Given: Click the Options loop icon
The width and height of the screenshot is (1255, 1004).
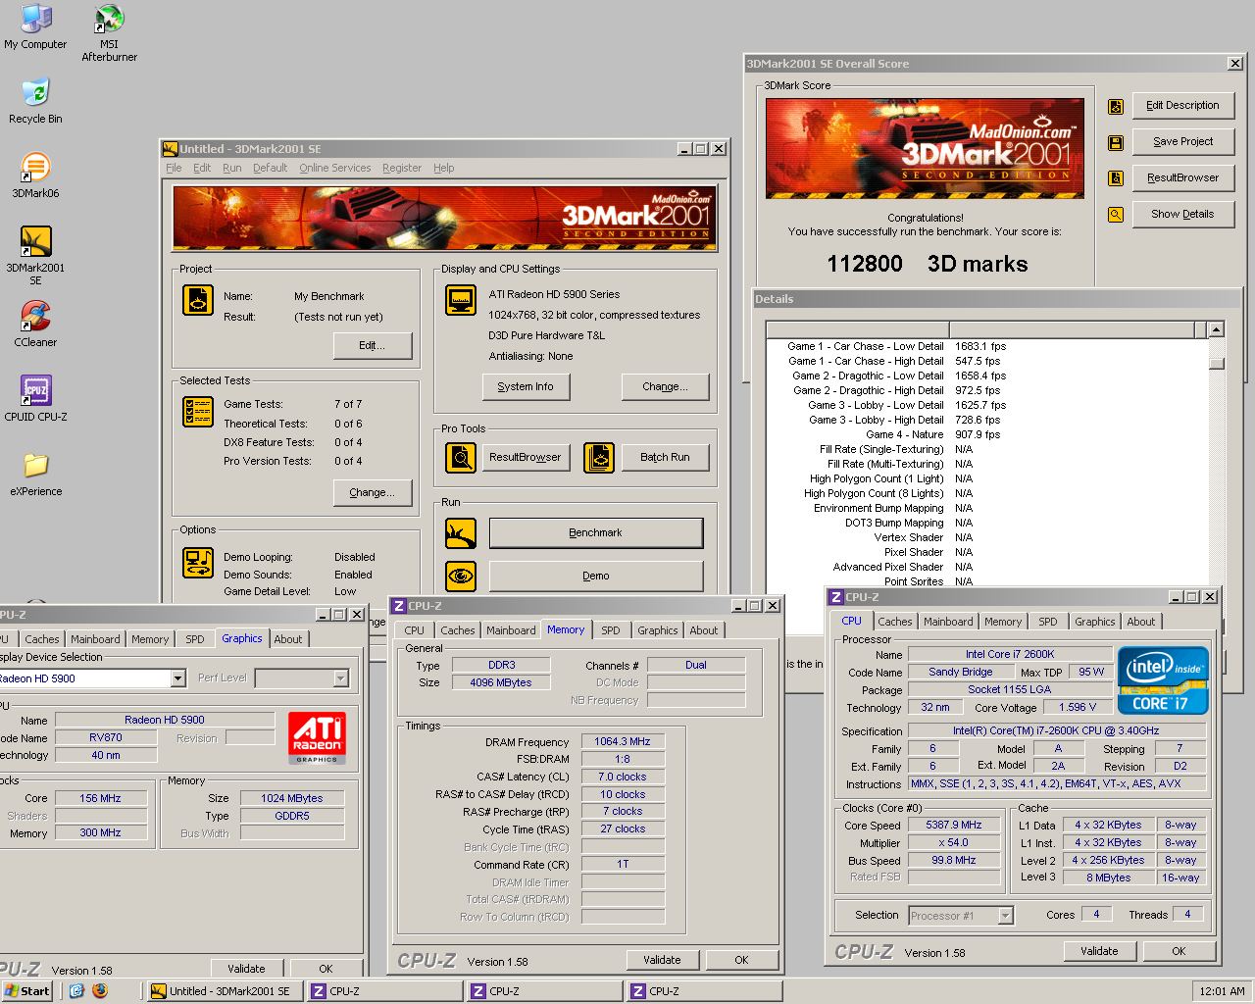Looking at the screenshot, I should coord(198,563).
